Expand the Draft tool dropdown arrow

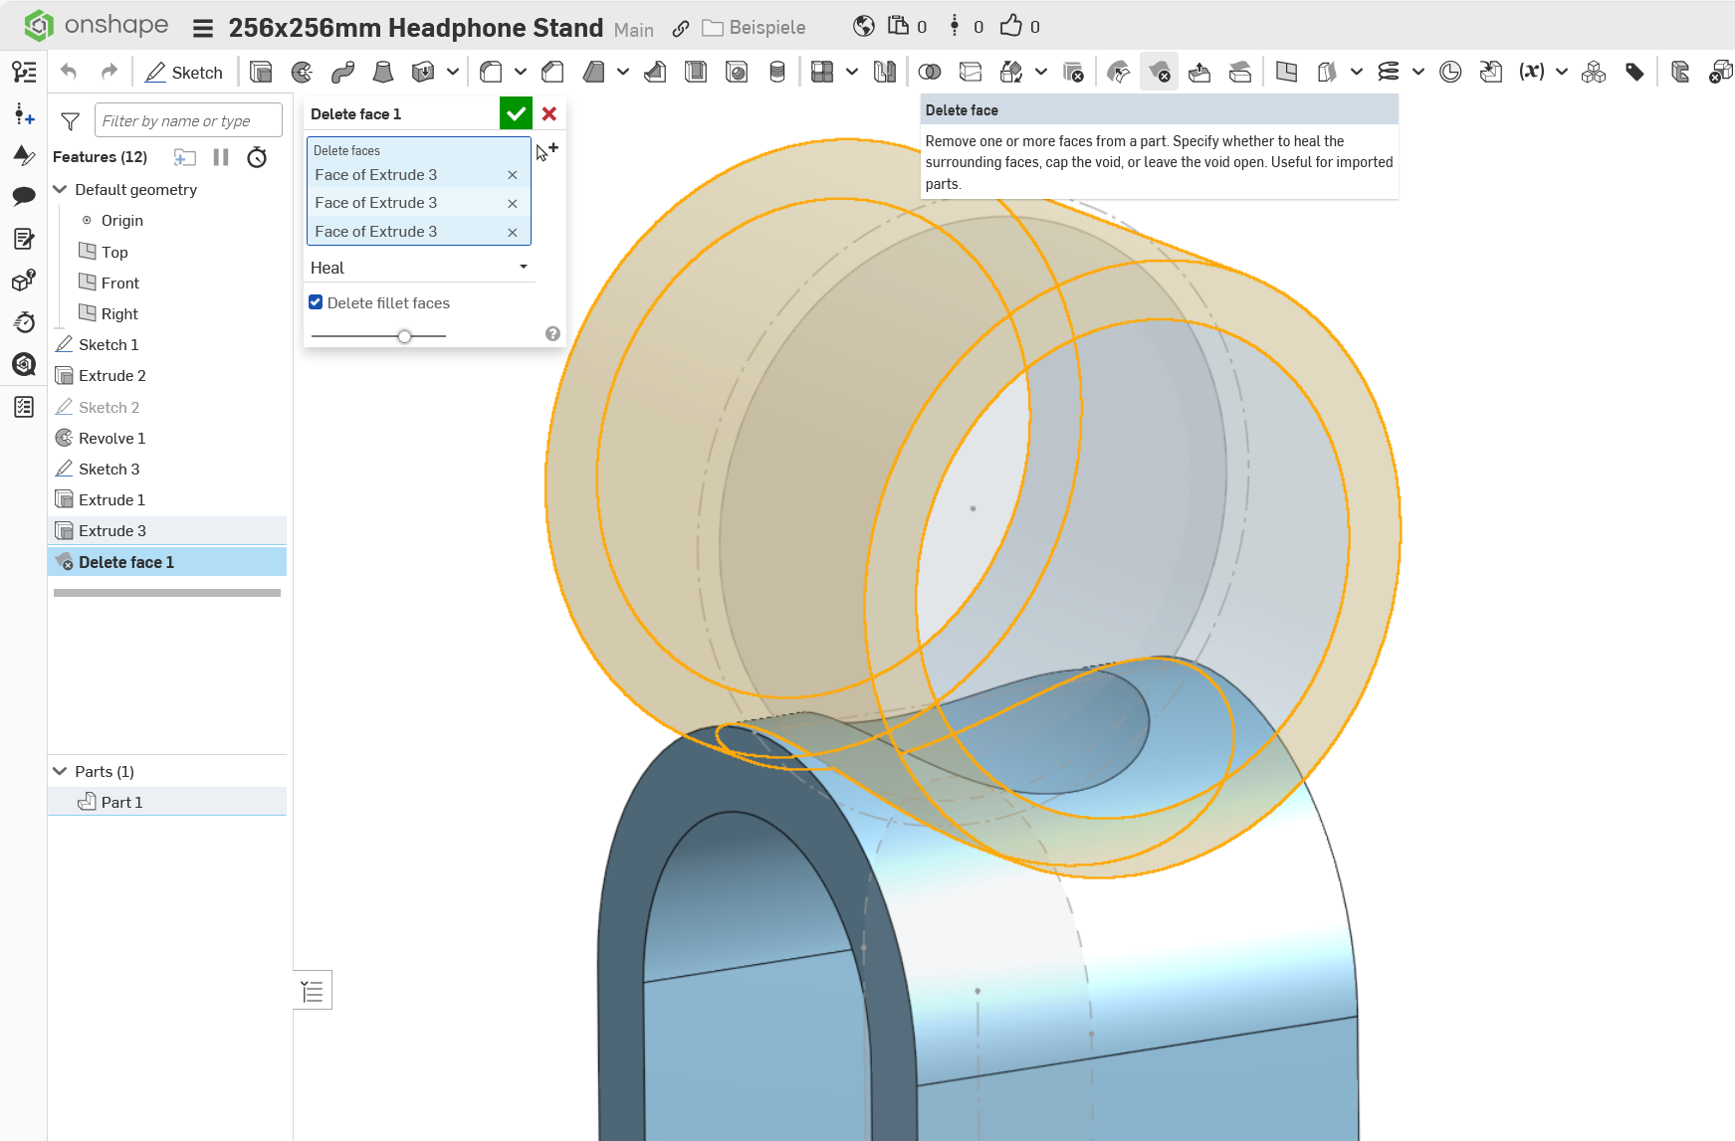tap(623, 72)
